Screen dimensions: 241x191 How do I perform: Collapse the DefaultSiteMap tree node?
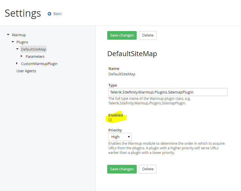(17, 49)
